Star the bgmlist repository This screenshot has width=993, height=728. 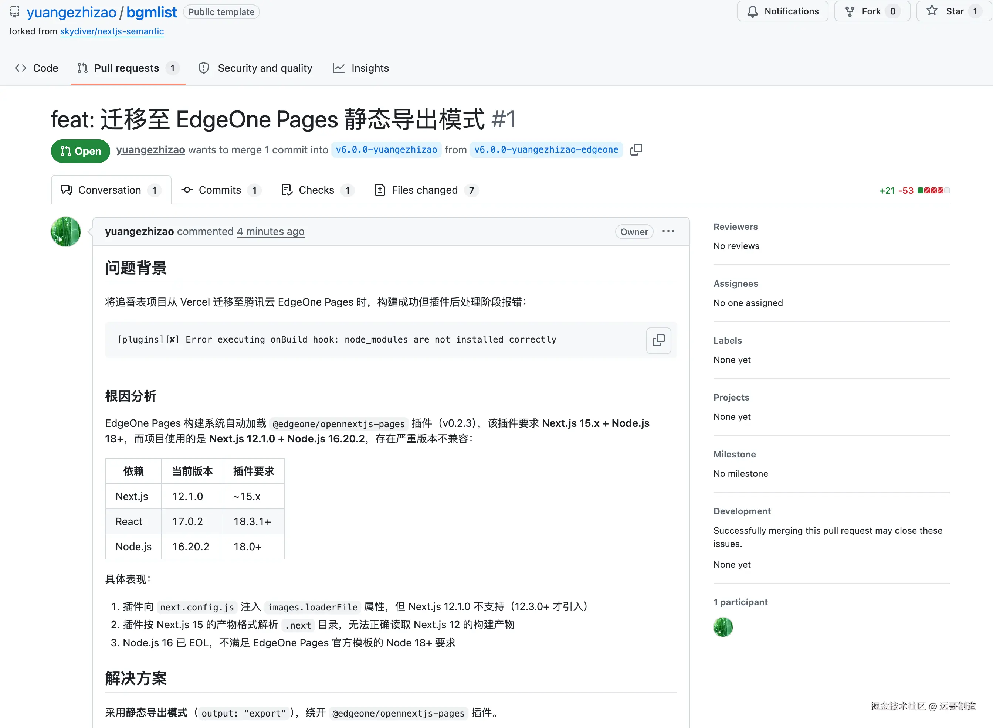pyautogui.click(x=954, y=11)
